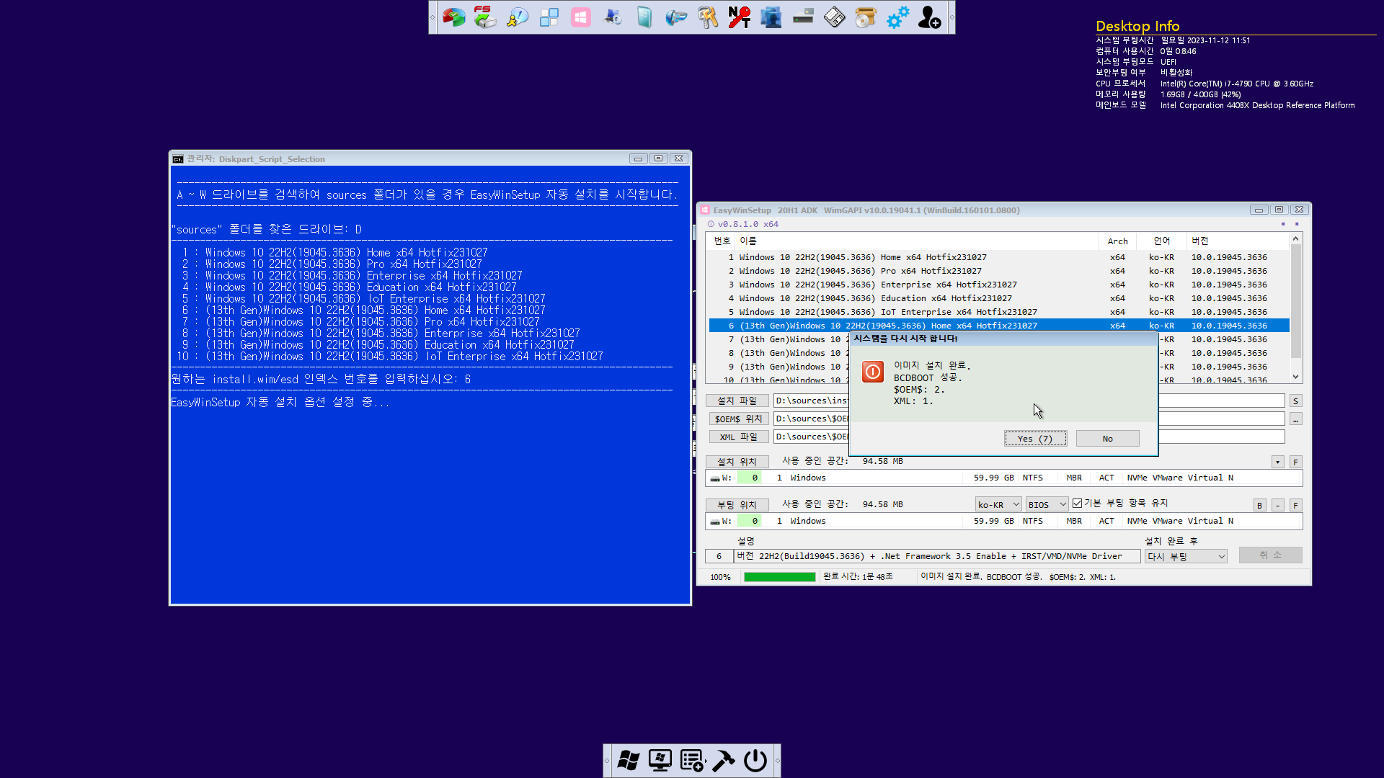Click the minus button in the 부팅 위치 row

(x=1277, y=505)
